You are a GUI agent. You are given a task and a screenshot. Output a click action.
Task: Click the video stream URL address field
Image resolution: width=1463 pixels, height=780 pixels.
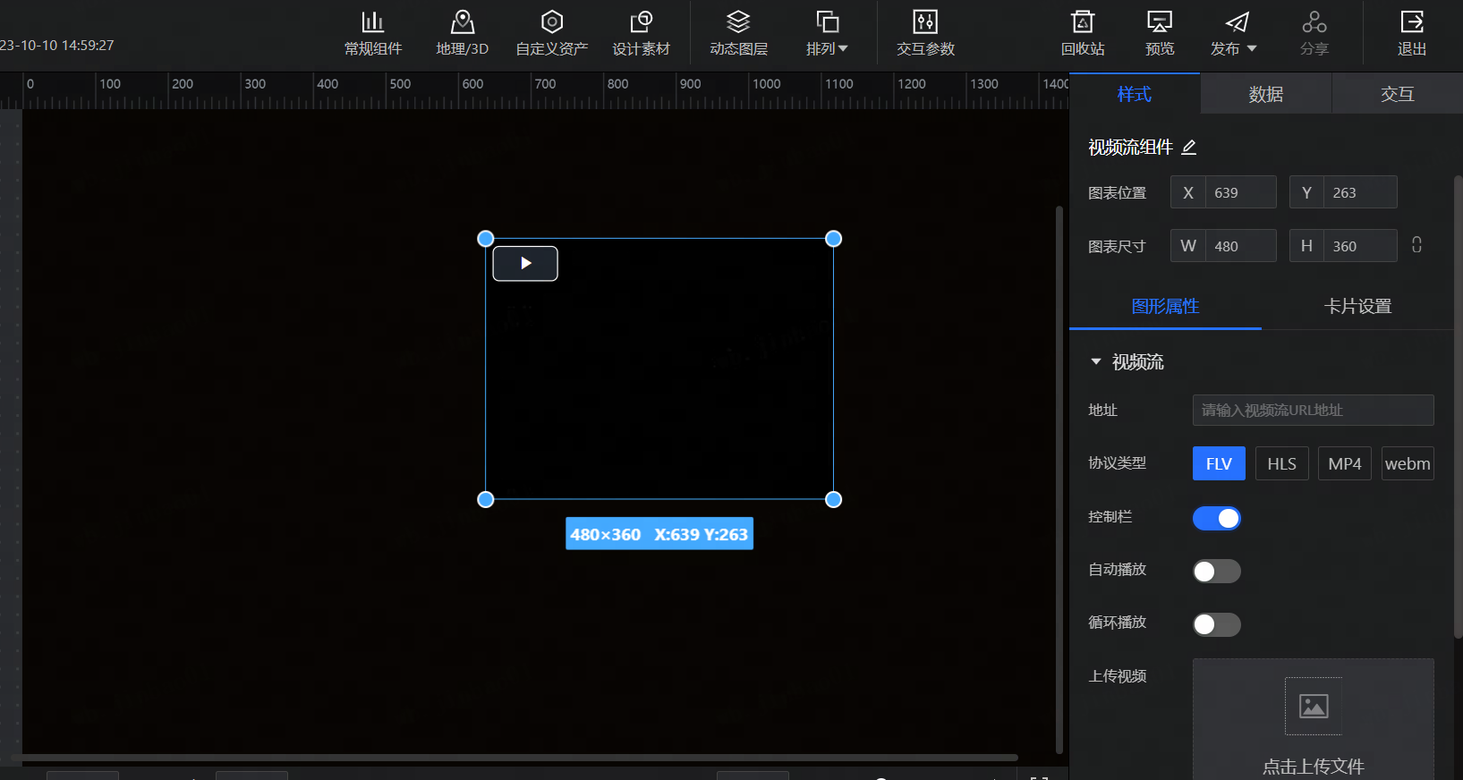click(x=1313, y=410)
